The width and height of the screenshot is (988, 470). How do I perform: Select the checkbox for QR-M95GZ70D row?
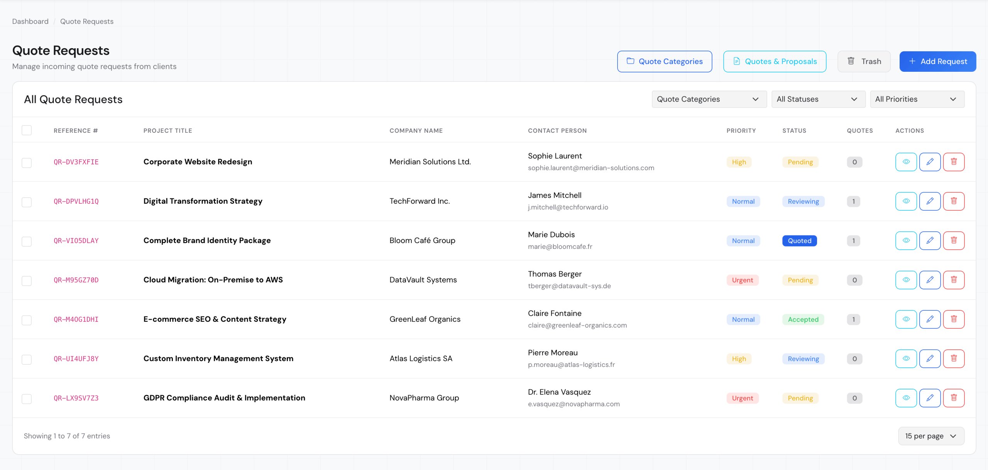coord(27,281)
